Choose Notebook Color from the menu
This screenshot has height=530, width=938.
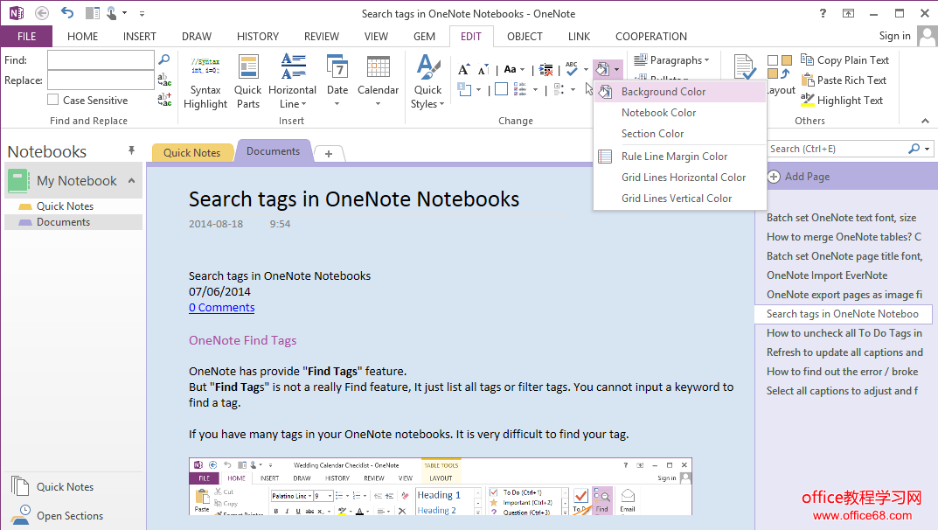tap(658, 113)
